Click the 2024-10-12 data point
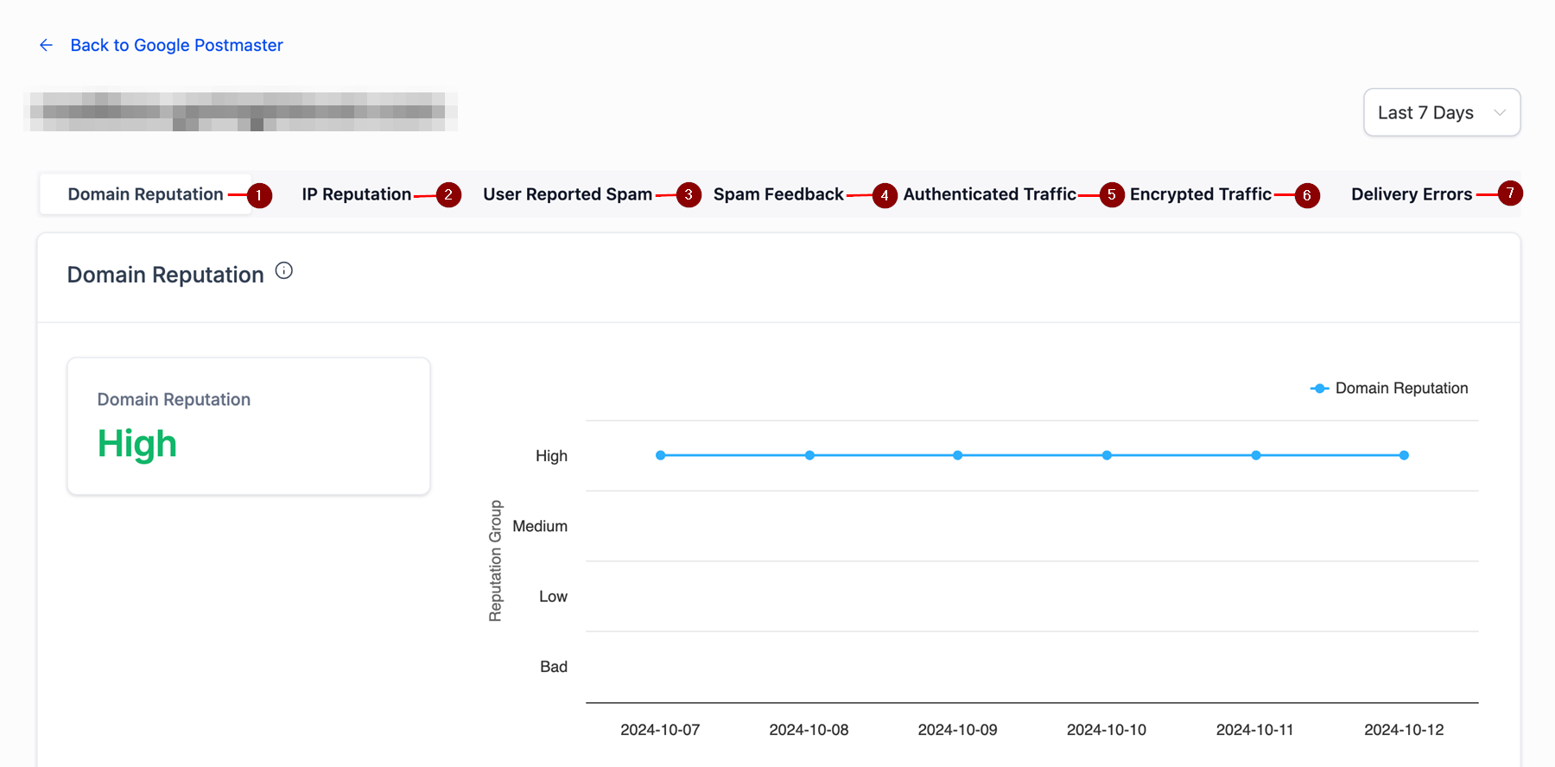 point(1404,455)
